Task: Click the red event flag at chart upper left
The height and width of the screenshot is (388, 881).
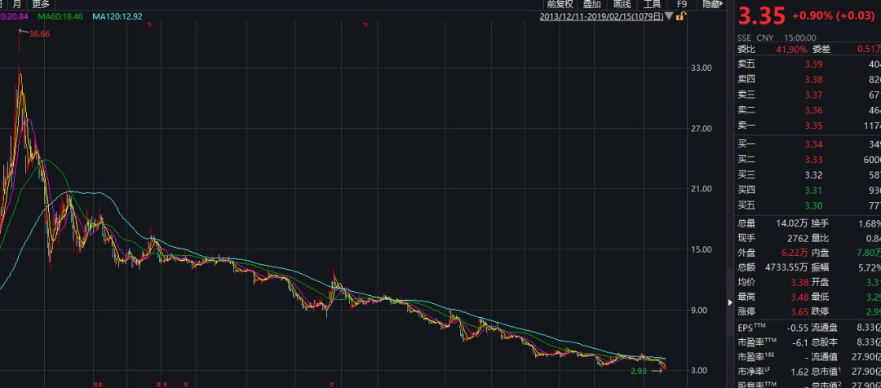Action: click(x=149, y=24)
